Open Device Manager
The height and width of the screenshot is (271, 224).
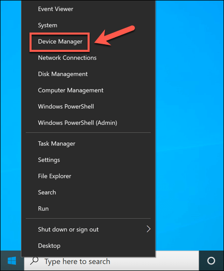click(x=88, y=42)
